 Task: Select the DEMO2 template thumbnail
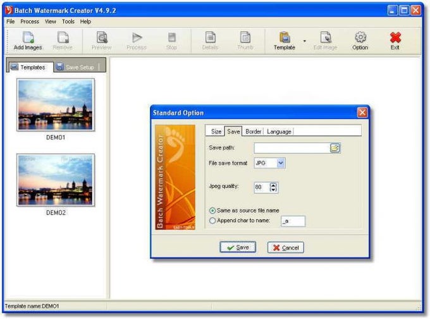click(56, 180)
